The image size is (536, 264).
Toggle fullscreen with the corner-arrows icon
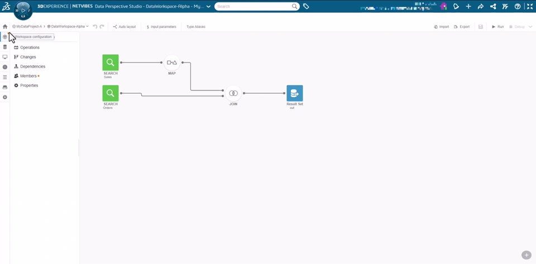pyautogui.click(x=529, y=6)
